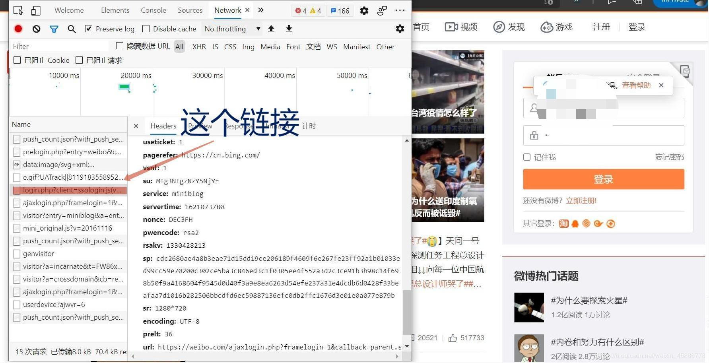Viewport: 709px width, 363px height.
Task: Open the #为什么要探索火星# topic thumbnail
Action: tap(529, 307)
